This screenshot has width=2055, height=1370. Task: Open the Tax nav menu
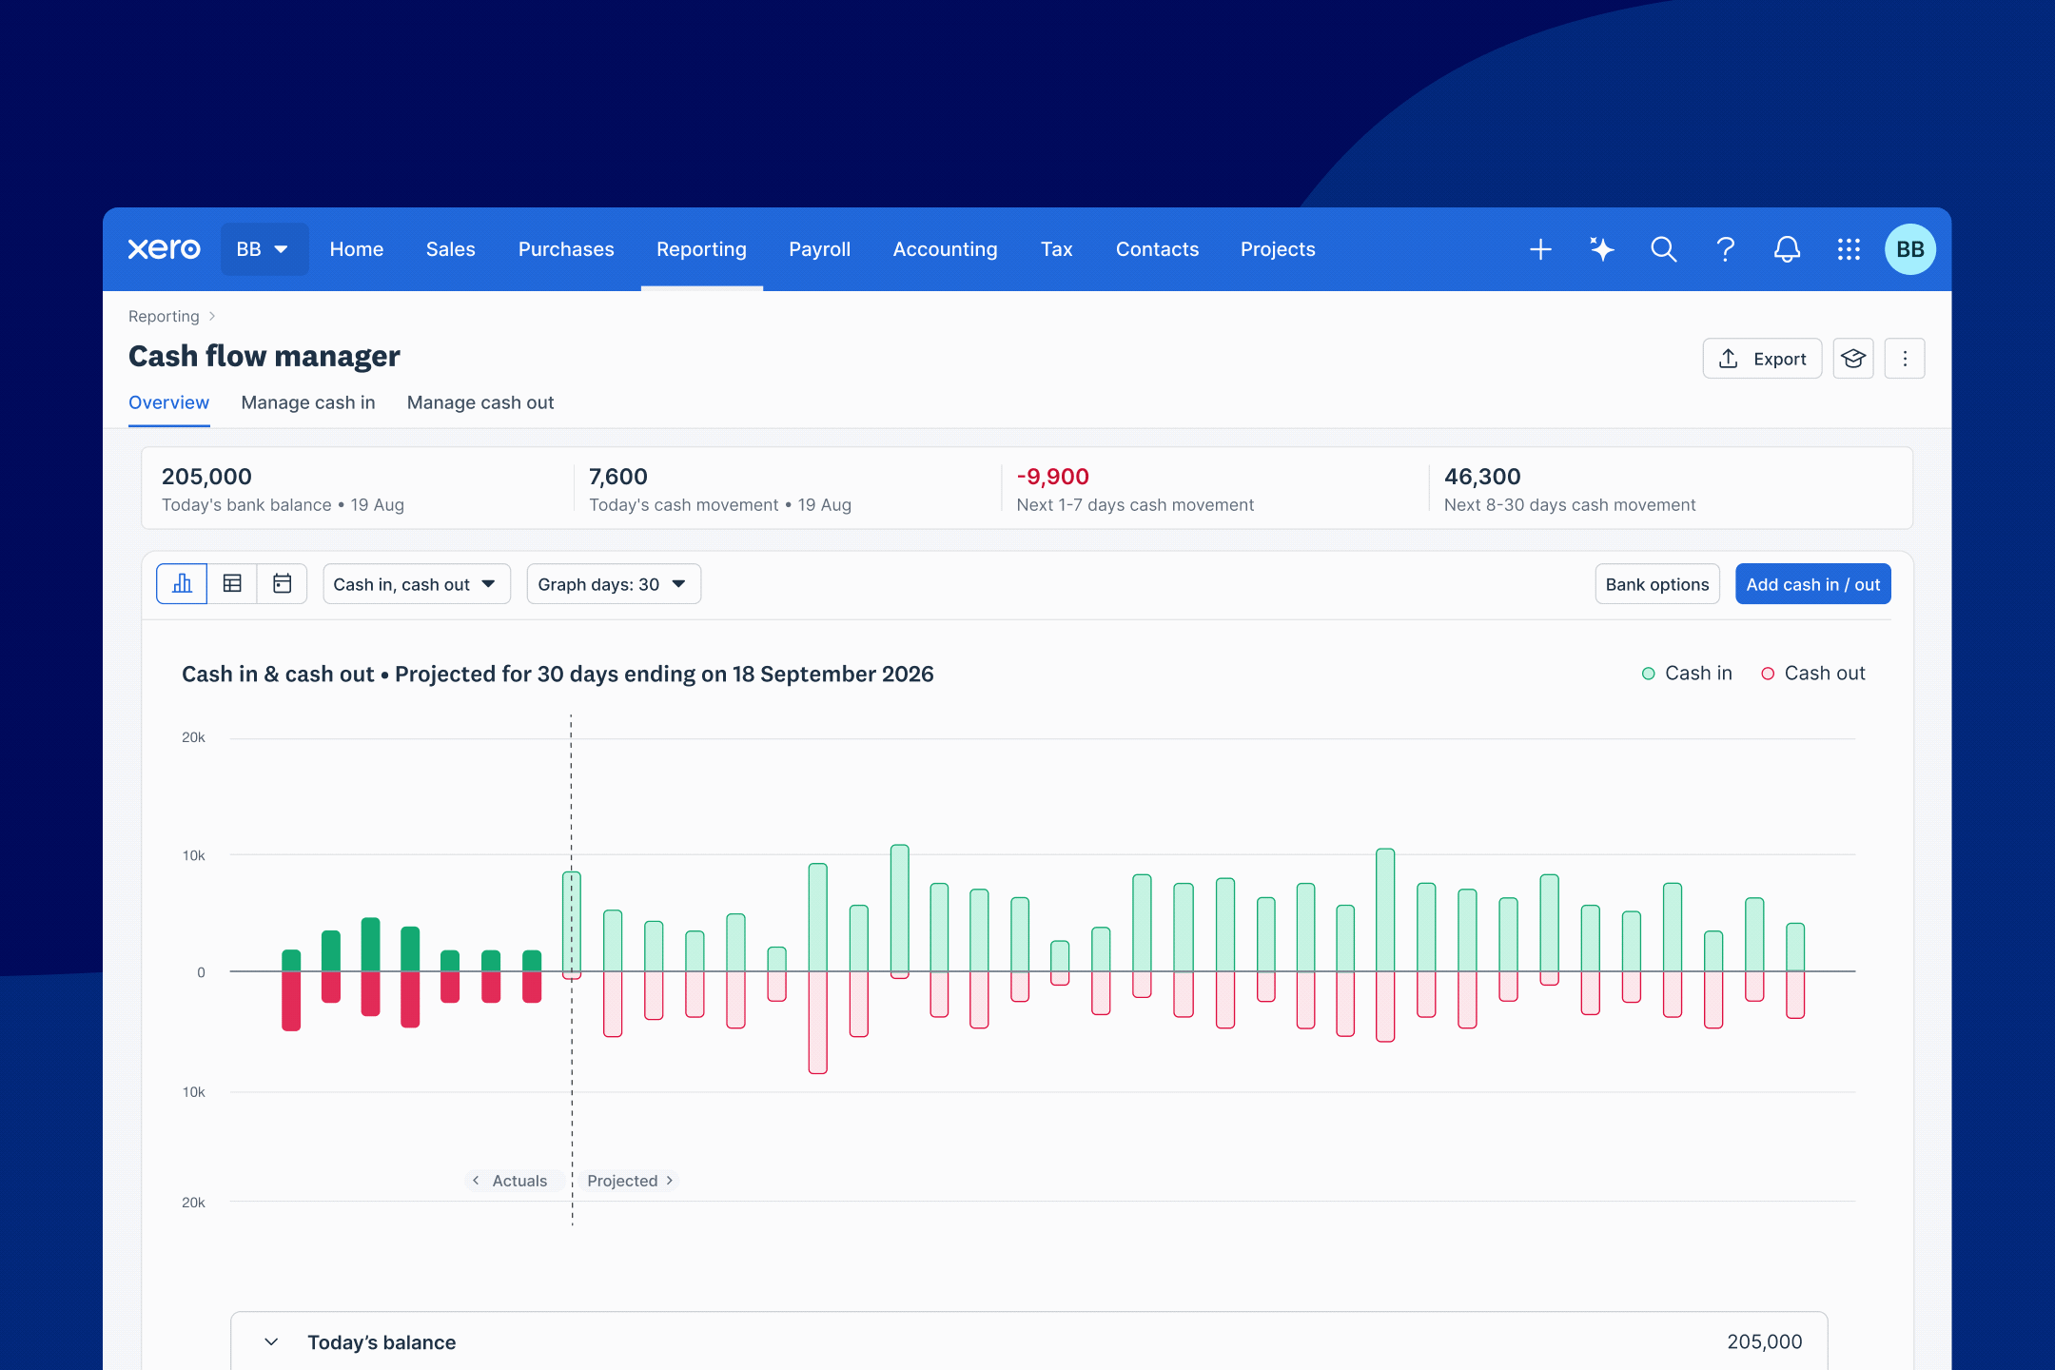1056,249
